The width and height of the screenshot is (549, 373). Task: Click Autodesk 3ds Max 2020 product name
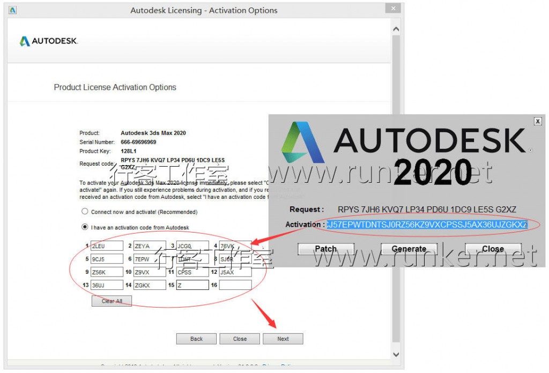click(153, 133)
